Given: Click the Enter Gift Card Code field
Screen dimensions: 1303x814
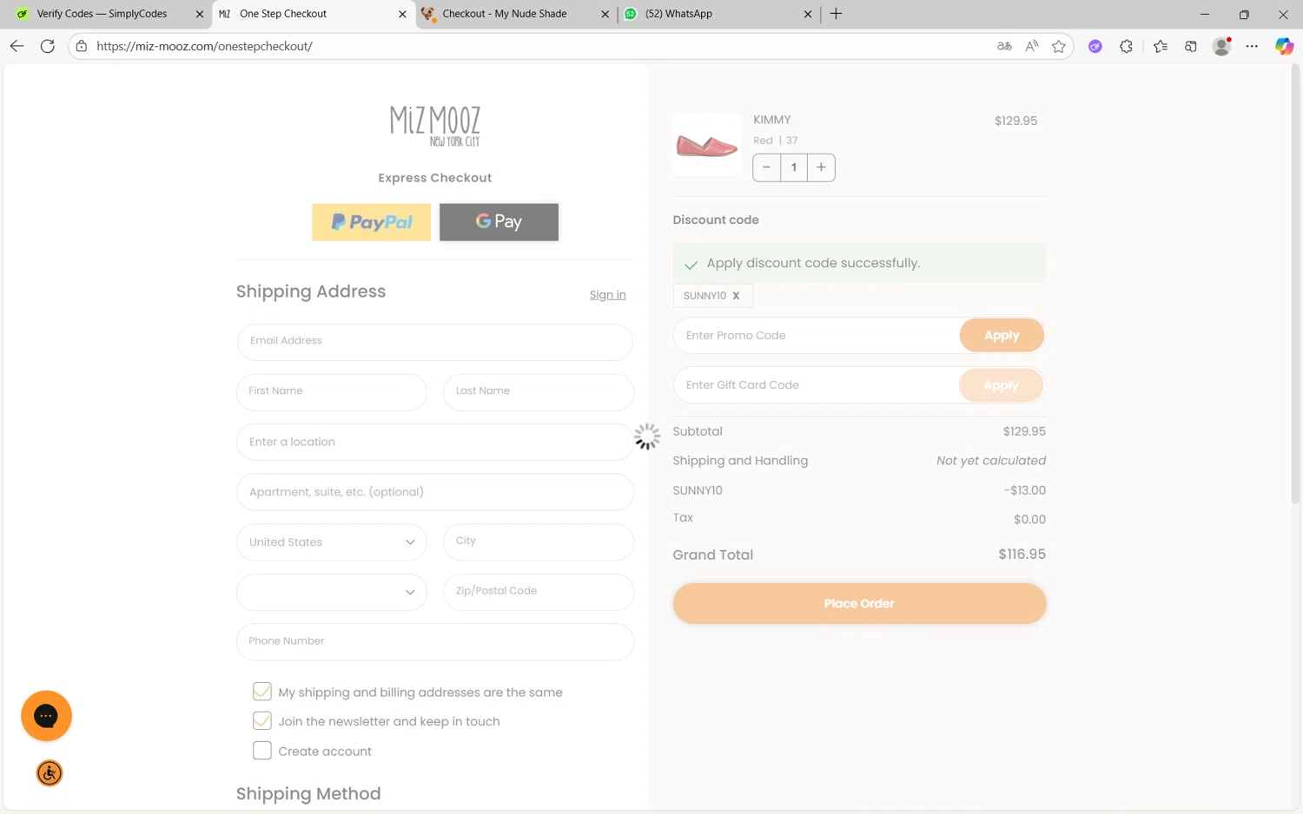Looking at the screenshot, I should (x=817, y=385).
